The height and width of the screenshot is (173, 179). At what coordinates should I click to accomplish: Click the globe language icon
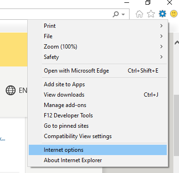pyautogui.click(x=10, y=91)
